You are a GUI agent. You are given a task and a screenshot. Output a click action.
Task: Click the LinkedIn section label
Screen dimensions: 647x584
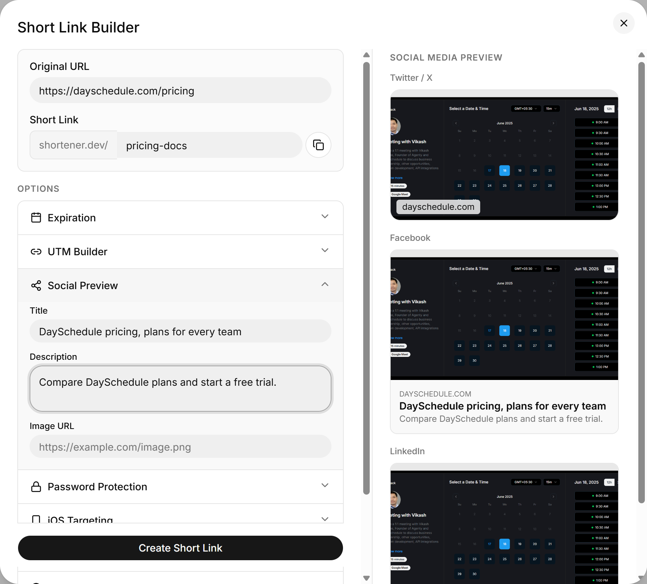tap(407, 451)
